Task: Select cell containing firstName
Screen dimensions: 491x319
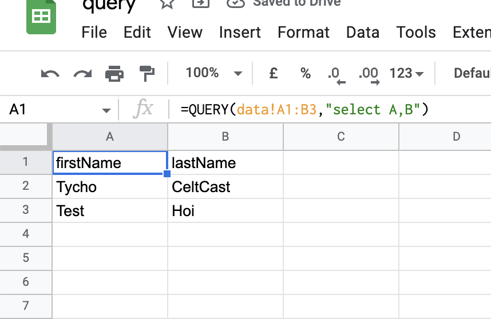Action: click(x=110, y=162)
